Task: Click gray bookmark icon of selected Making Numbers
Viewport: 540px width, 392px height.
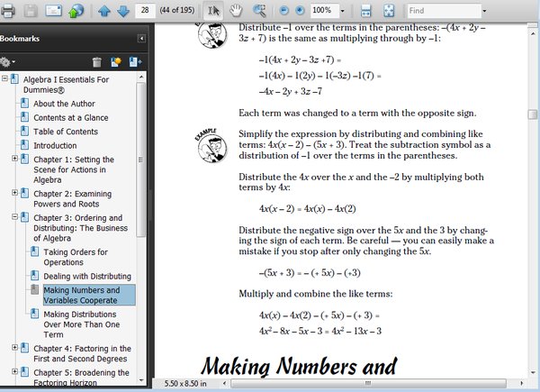Action: (x=34, y=289)
